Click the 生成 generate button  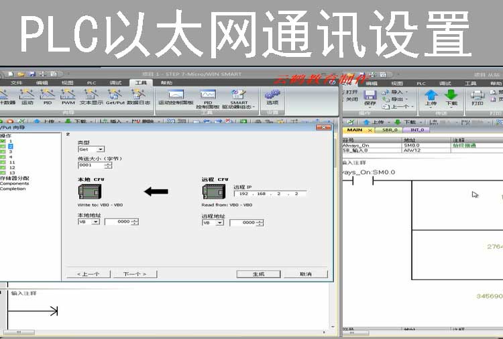(258, 274)
